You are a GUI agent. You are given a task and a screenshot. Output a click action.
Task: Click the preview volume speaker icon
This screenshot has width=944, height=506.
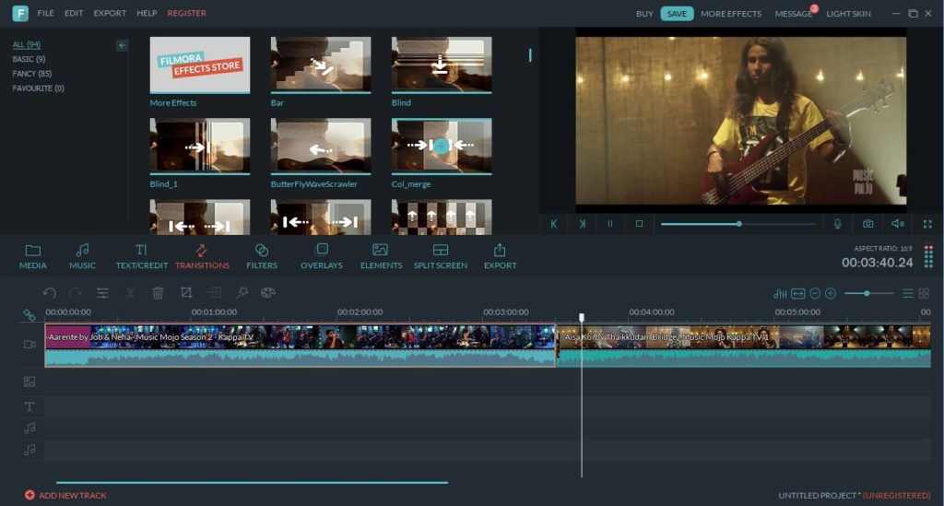coord(898,224)
